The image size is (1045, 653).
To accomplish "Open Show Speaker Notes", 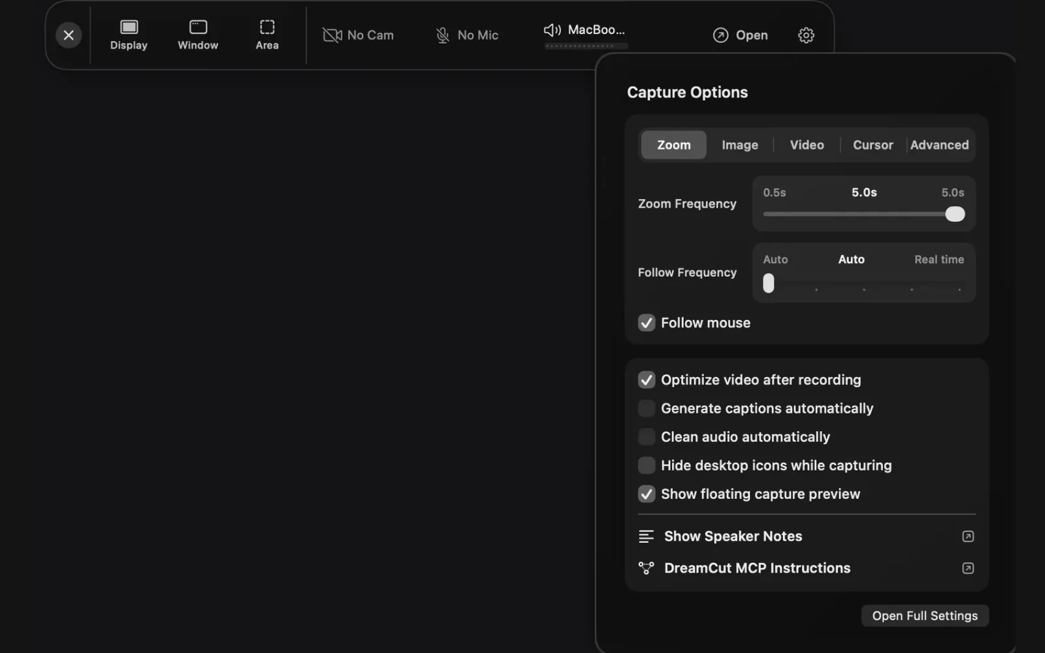I will click(x=807, y=536).
